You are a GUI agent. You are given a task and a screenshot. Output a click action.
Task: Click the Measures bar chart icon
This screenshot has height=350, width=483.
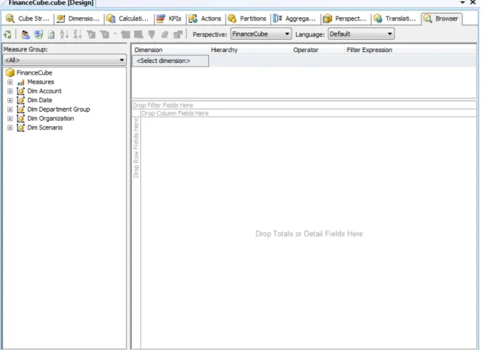pyautogui.click(x=20, y=82)
